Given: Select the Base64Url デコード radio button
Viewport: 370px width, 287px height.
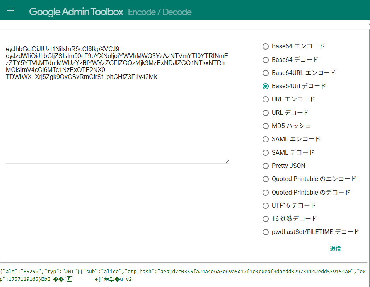Looking at the screenshot, I should tap(266, 86).
